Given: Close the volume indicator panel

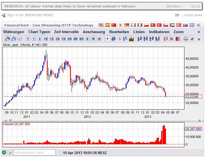Looking at the screenshot, I should tap(199, 121).
